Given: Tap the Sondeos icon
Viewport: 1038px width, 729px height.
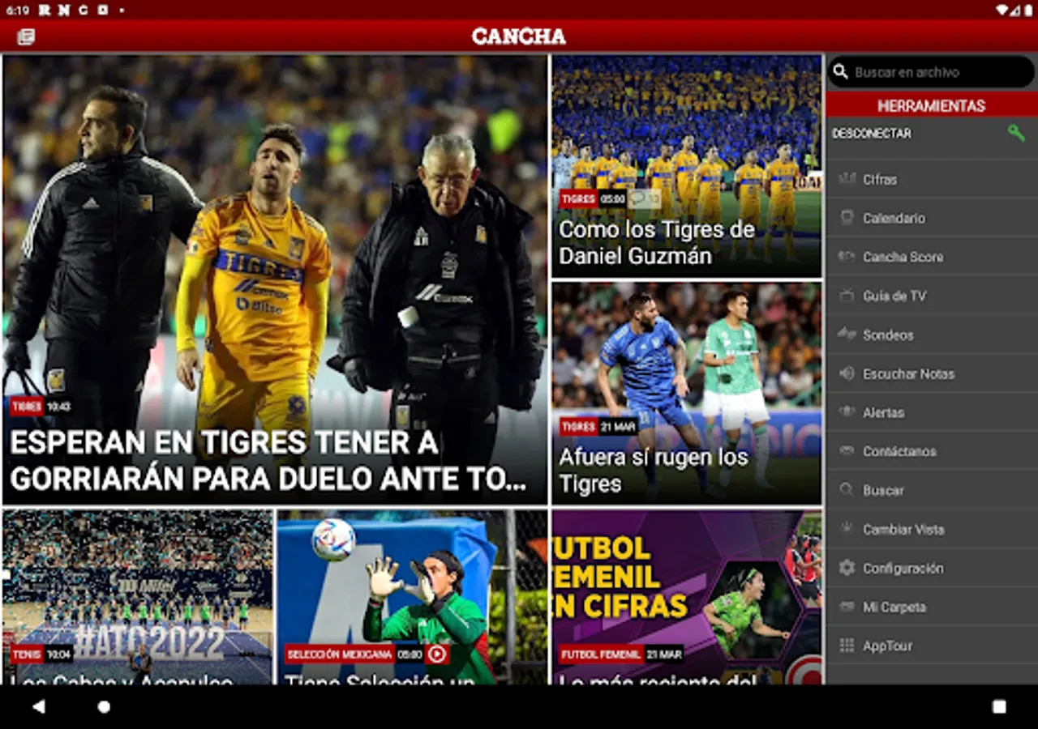Looking at the screenshot, I should [847, 334].
